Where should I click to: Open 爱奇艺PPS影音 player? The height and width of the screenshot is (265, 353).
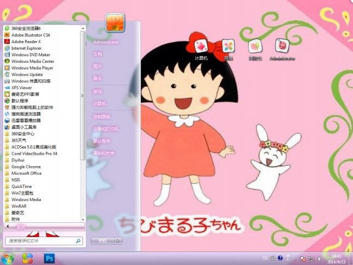(22, 94)
